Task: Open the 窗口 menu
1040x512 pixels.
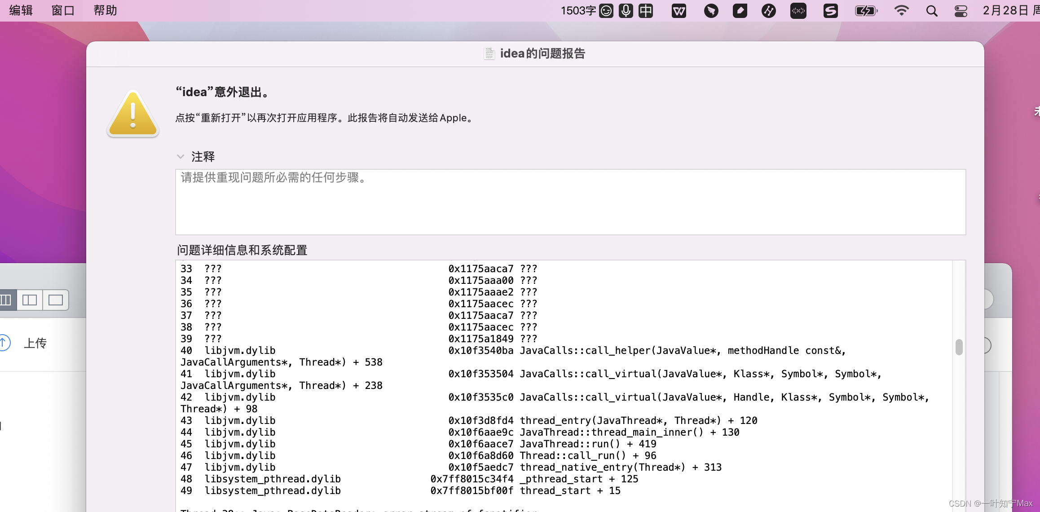Action: (x=63, y=10)
